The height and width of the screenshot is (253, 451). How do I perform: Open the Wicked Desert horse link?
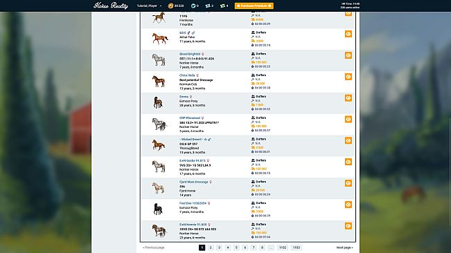point(191,140)
